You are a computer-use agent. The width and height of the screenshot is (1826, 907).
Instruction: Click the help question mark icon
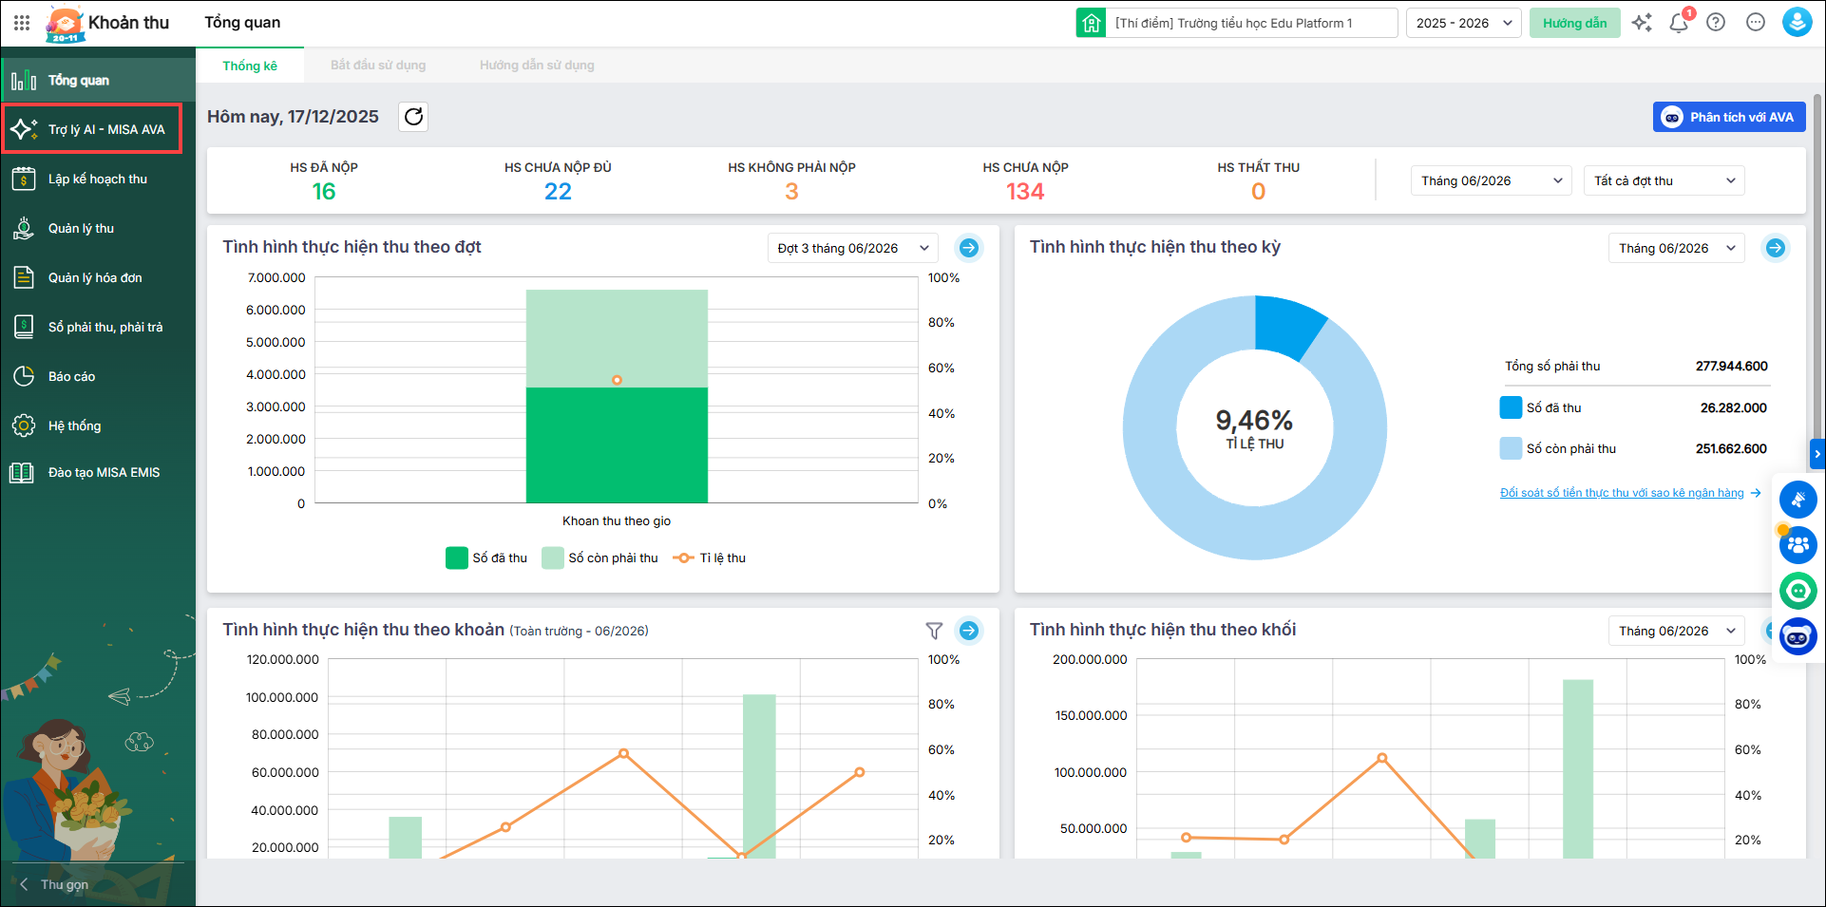[x=1716, y=23]
